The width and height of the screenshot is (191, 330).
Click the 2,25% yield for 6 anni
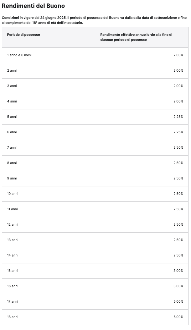click(178, 132)
